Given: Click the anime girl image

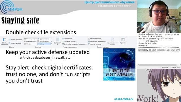Looking at the screenshot, I should (x=159, y=85).
